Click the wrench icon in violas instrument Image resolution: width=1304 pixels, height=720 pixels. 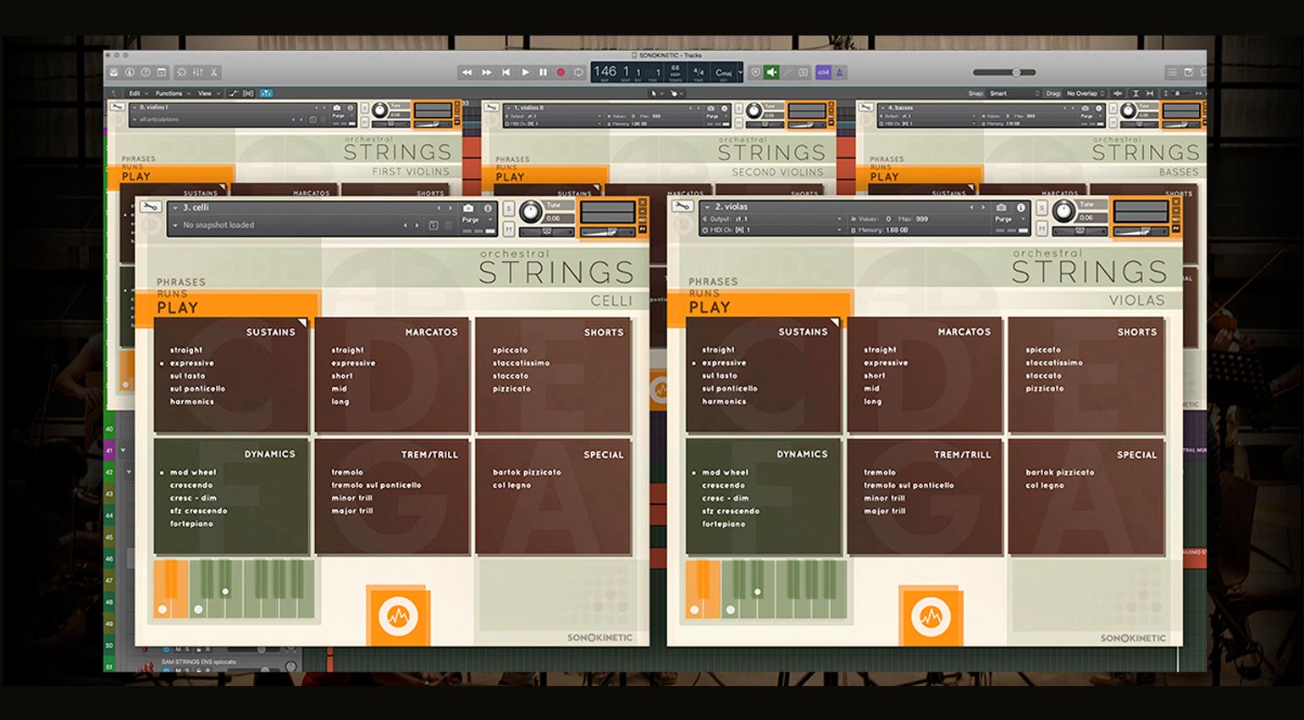682,207
